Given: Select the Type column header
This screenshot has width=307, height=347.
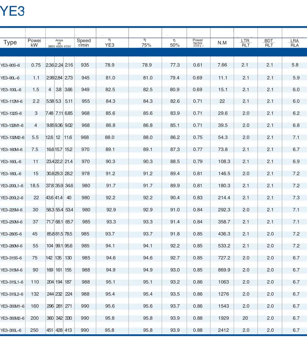Looking at the screenshot, I should click(x=10, y=42).
